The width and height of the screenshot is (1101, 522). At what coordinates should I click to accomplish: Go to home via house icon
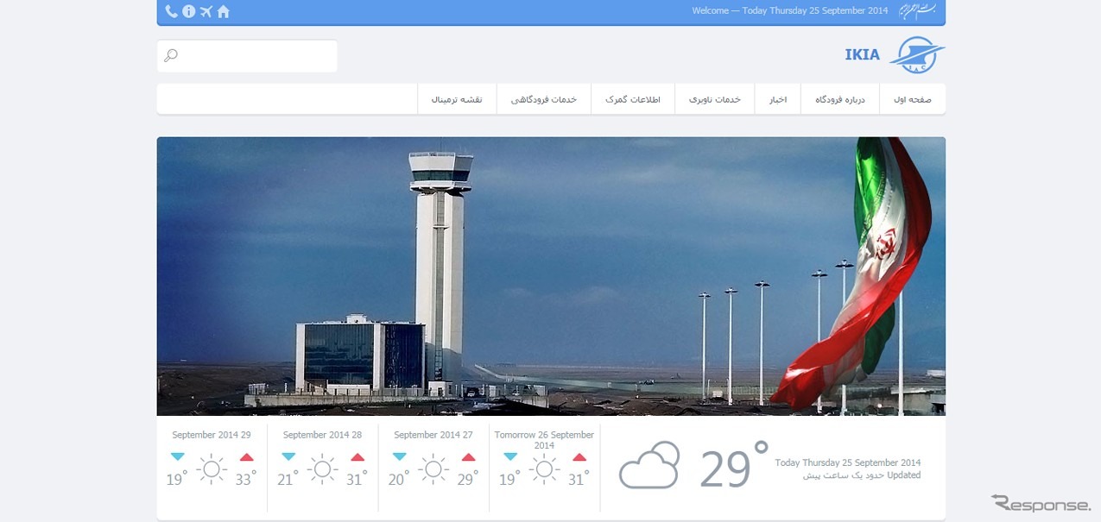pyautogui.click(x=224, y=11)
